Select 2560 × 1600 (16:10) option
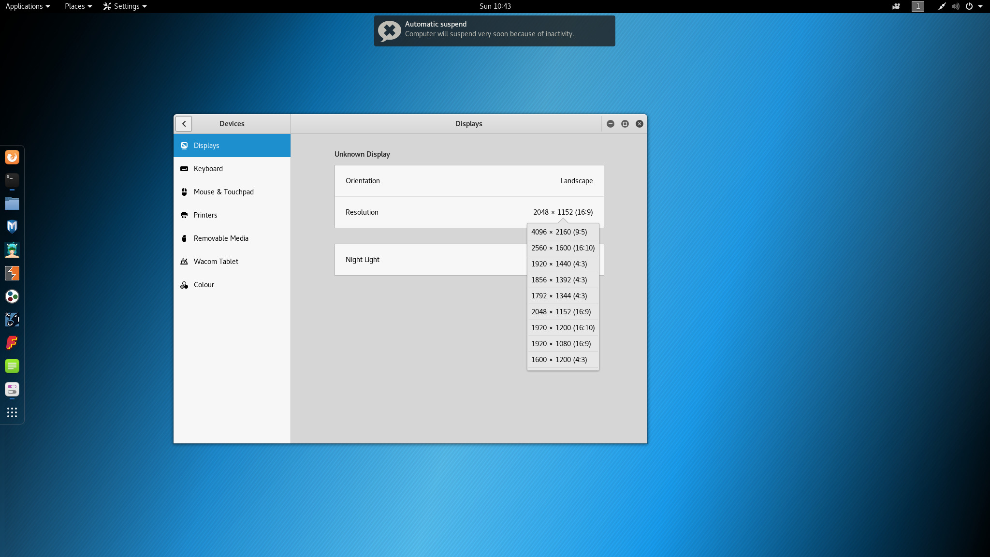The height and width of the screenshot is (557, 990). coord(563,248)
